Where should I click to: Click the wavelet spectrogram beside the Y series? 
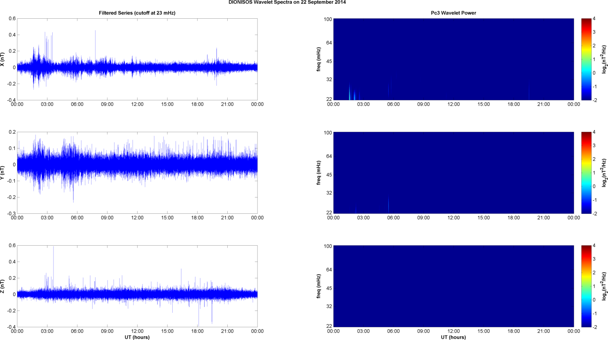(x=453, y=173)
